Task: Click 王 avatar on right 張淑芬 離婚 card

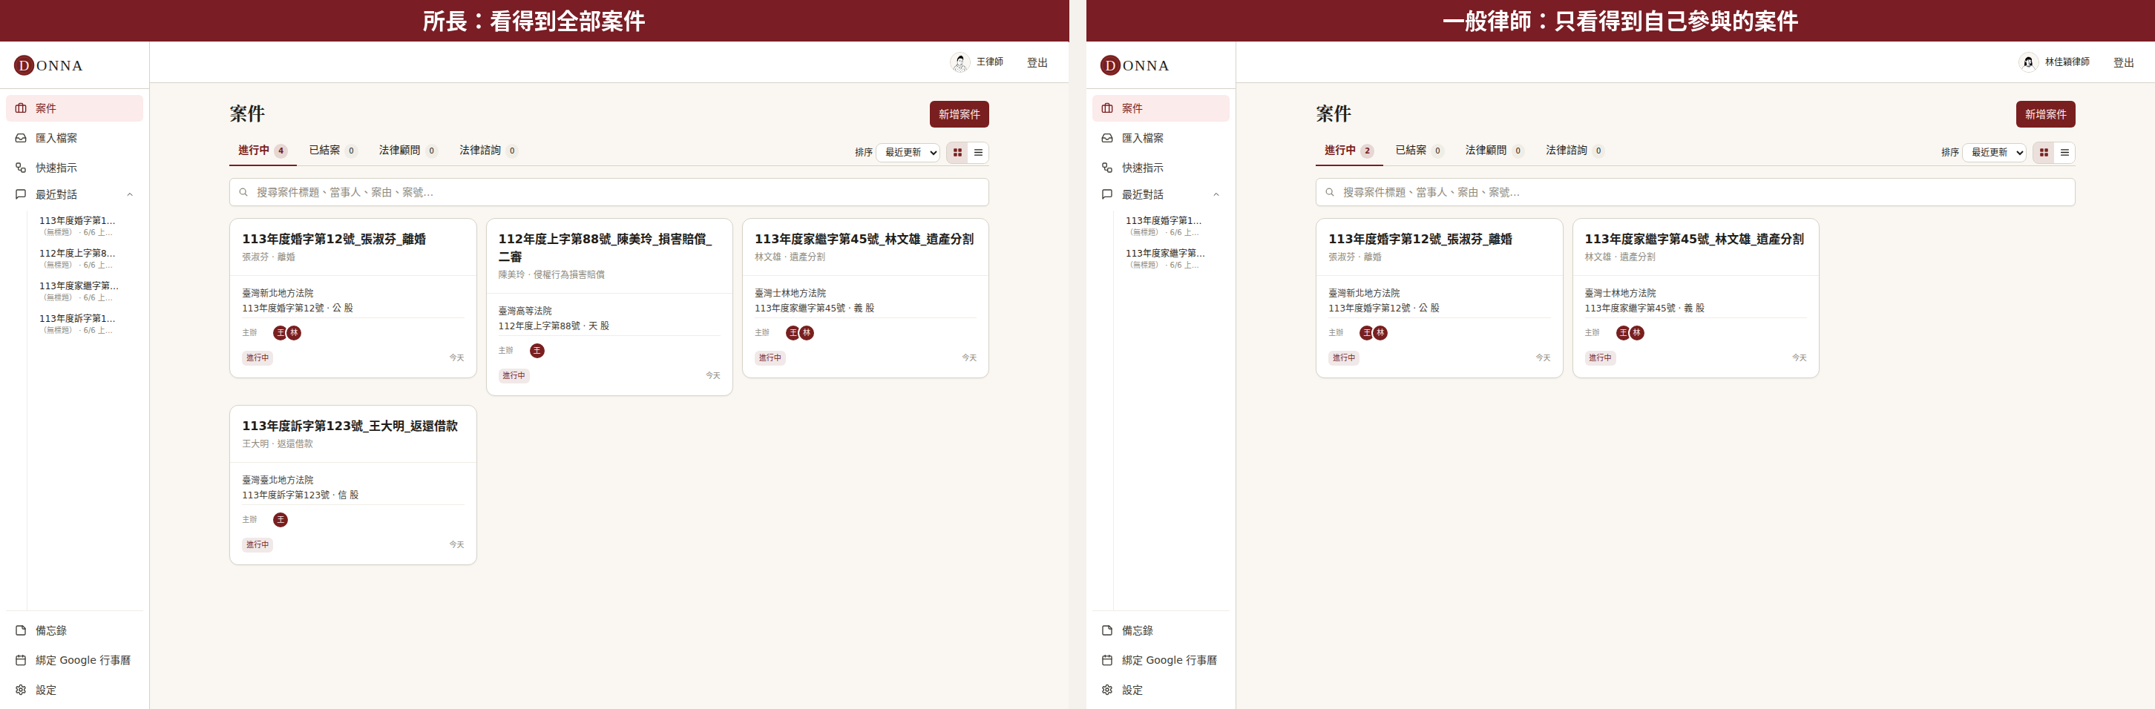Action: coord(1367,333)
